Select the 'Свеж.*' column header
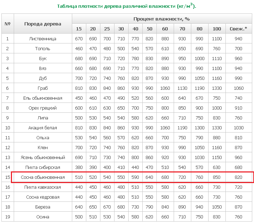Image resolution: width=254 pixels, height=223 pixels. [x=239, y=29]
